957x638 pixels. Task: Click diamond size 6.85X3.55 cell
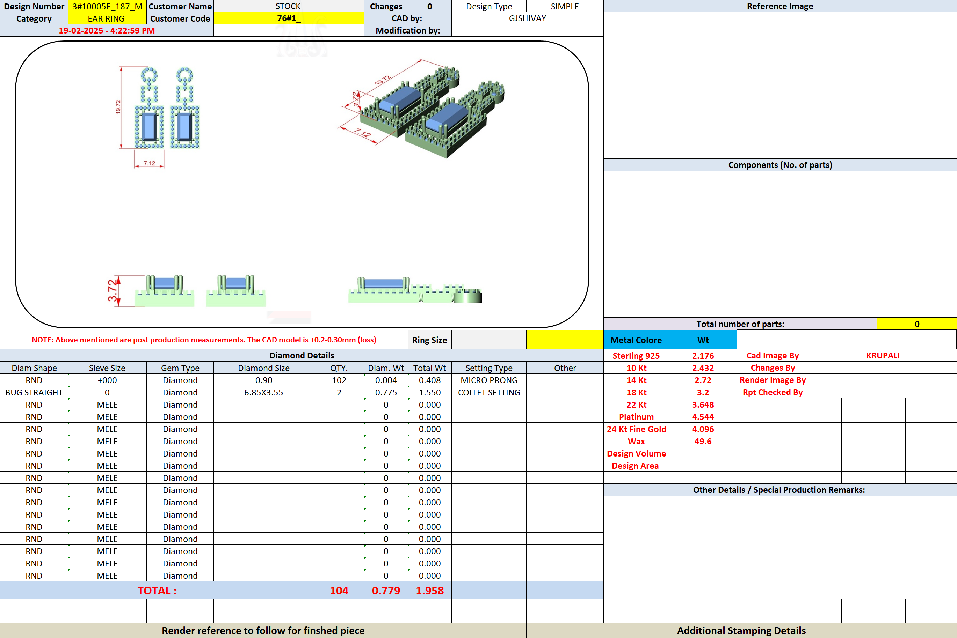point(264,392)
